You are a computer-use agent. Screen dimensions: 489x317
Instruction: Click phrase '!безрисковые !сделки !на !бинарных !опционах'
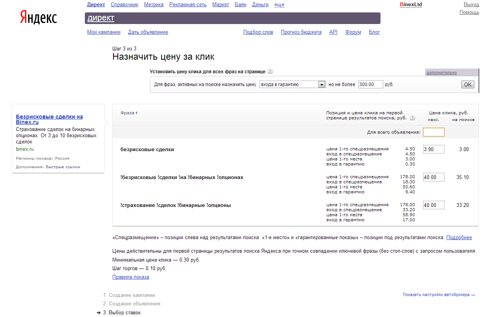[182, 177]
